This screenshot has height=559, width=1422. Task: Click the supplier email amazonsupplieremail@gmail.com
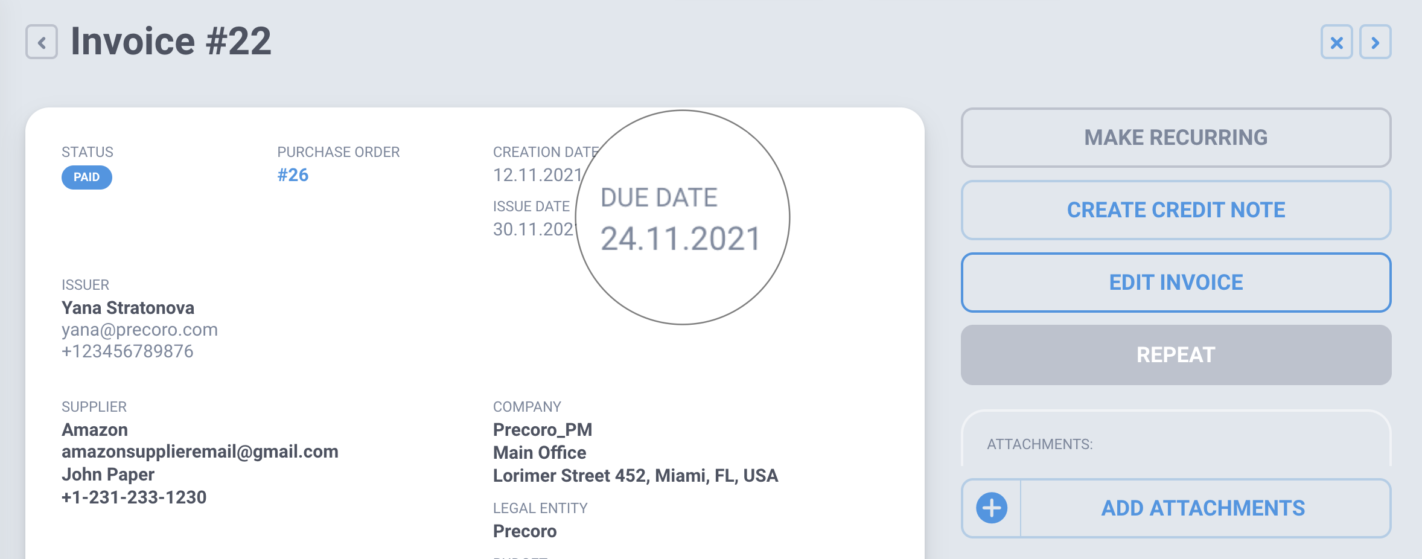[200, 452]
